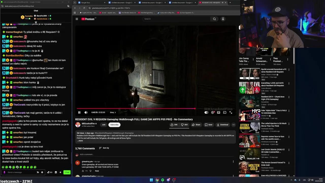The width and height of the screenshot is (325, 183).
Task: Open options for The Lethal Injection video
Action: point(289,124)
